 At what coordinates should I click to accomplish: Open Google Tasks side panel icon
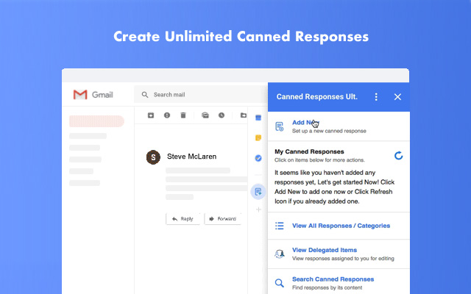click(x=258, y=158)
